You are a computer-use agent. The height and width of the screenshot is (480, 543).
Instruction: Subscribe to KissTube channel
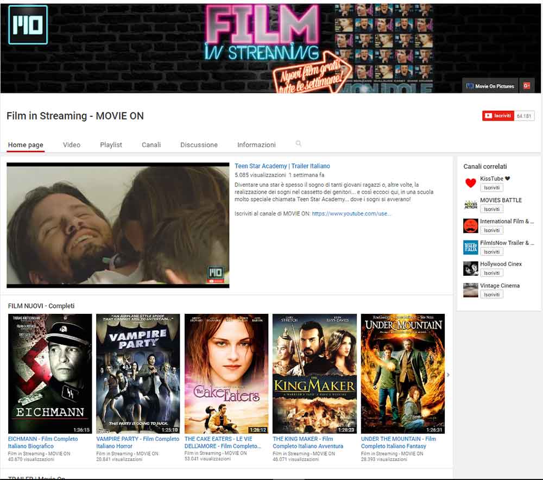pyautogui.click(x=492, y=188)
